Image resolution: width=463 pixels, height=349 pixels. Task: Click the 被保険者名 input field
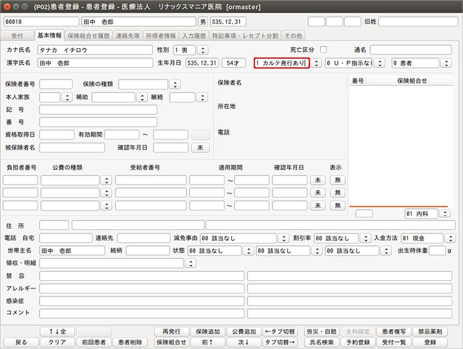tap(72, 148)
